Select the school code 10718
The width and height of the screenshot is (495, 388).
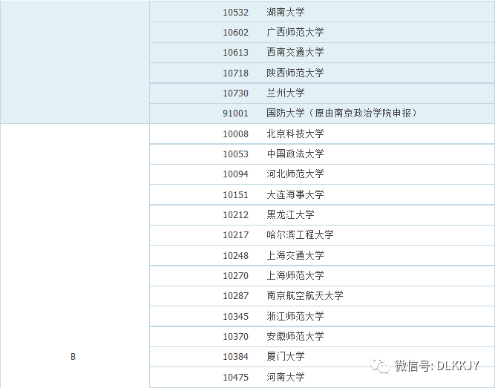[x=236, y=73]
